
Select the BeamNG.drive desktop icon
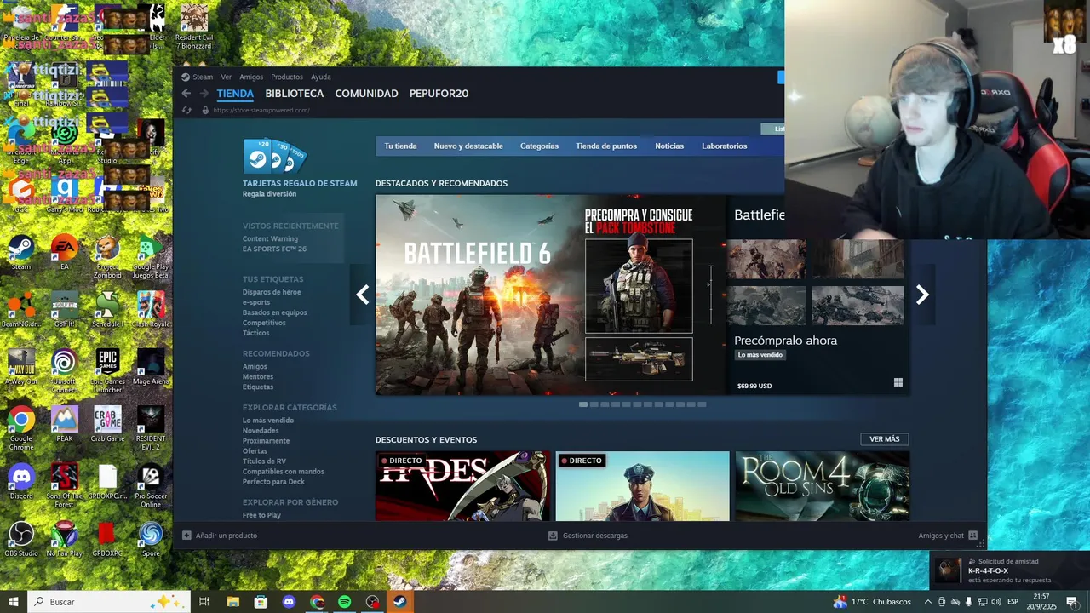point(21,309)
